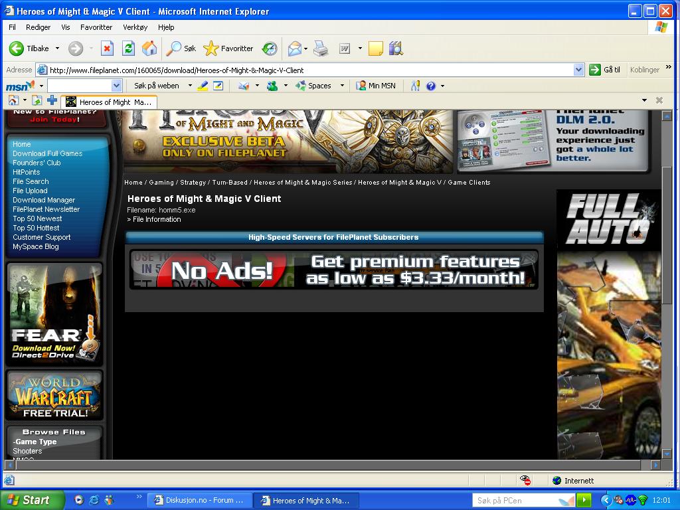Expand the MSN search box dropdown
Image resolution: width=680 pixels, height=510 pixels.
point(116,86)
